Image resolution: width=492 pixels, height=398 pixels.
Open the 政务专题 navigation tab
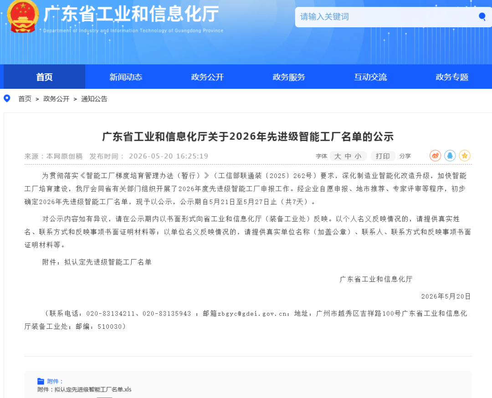tap(452, 77)
